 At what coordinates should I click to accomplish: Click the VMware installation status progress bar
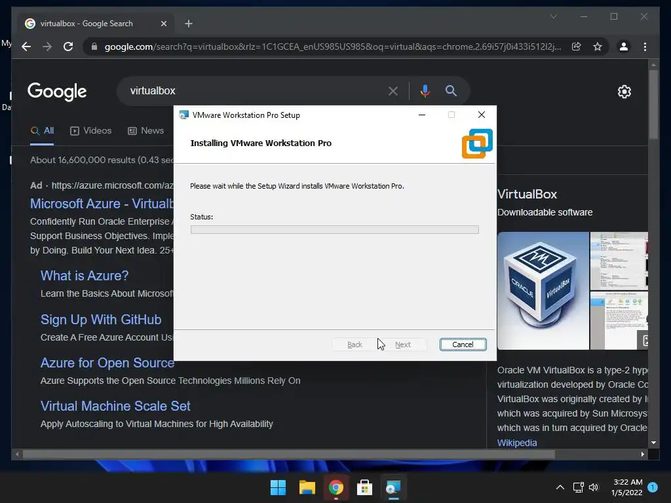[x=334, y=230]
